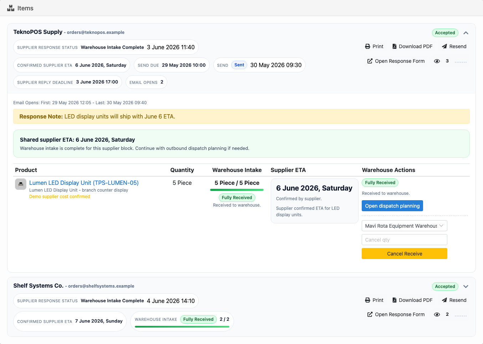Click the Response Note yellow banner
Screen dimensions: 483x344
[242, 116]
